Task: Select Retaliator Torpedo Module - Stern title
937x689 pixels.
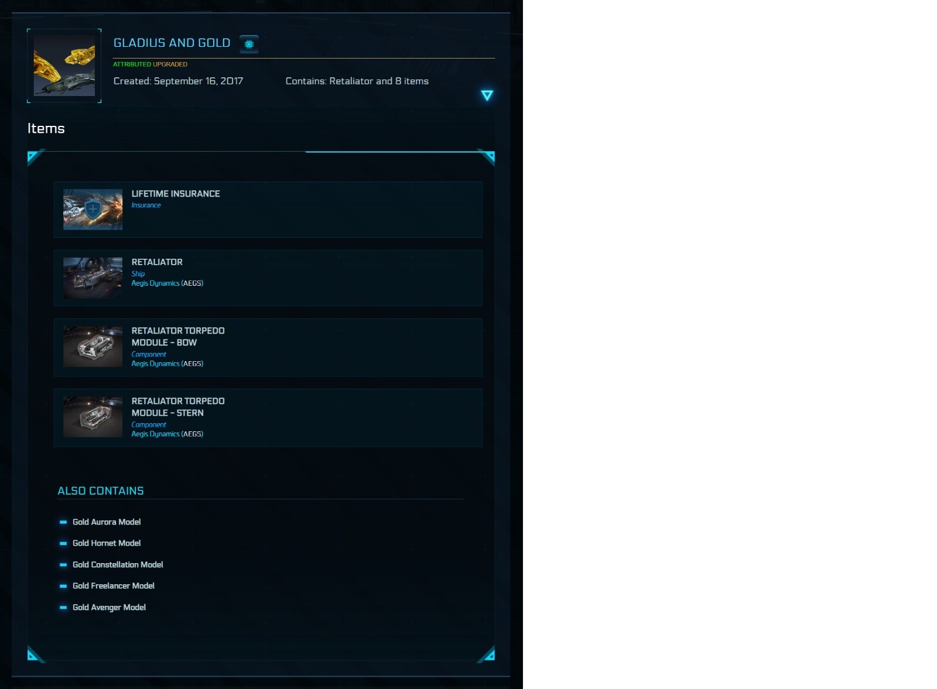Action: pyautogui.click(x=178, y=407)
